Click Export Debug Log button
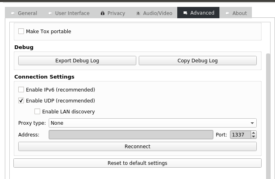This screenshot has width=275, height=179. (x=77, y=61)
